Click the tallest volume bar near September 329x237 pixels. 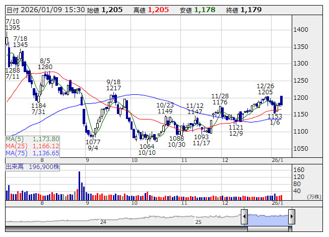pyautogui.click(x=79, y=186)
